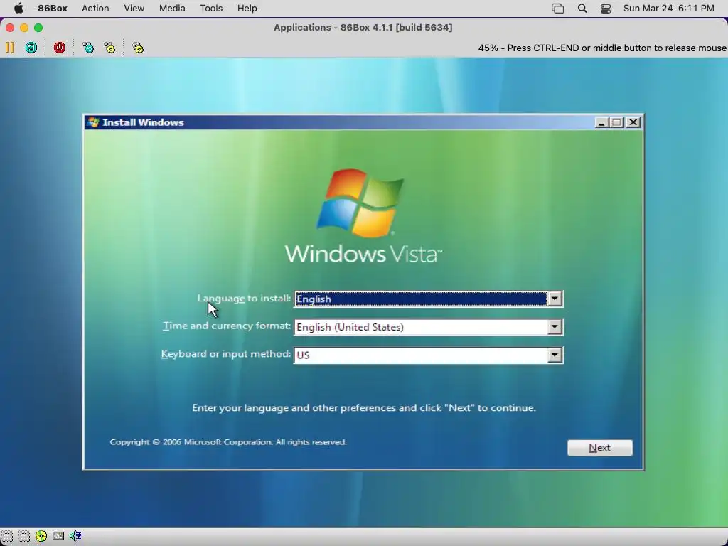728x546 pixels.
Task: Click the sound speaker status icon
Action: pyautogui.click(x=75, y=536)
